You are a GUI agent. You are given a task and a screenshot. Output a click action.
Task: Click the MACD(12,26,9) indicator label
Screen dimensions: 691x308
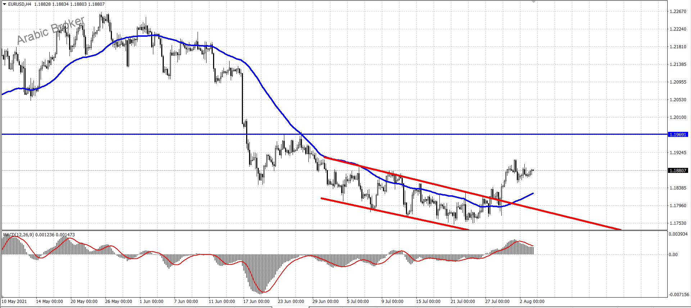click(18, 235)
